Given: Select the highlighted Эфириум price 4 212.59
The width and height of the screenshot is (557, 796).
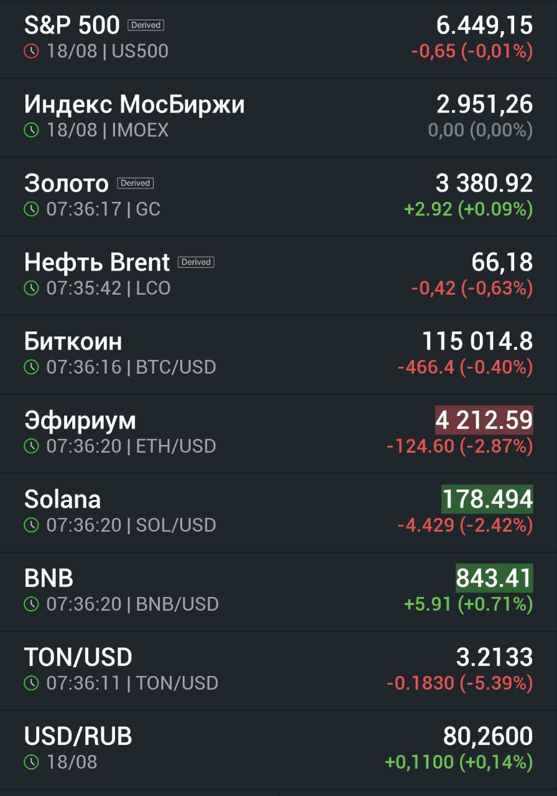Looking at the screenshot, I should [x=484, y=420].
